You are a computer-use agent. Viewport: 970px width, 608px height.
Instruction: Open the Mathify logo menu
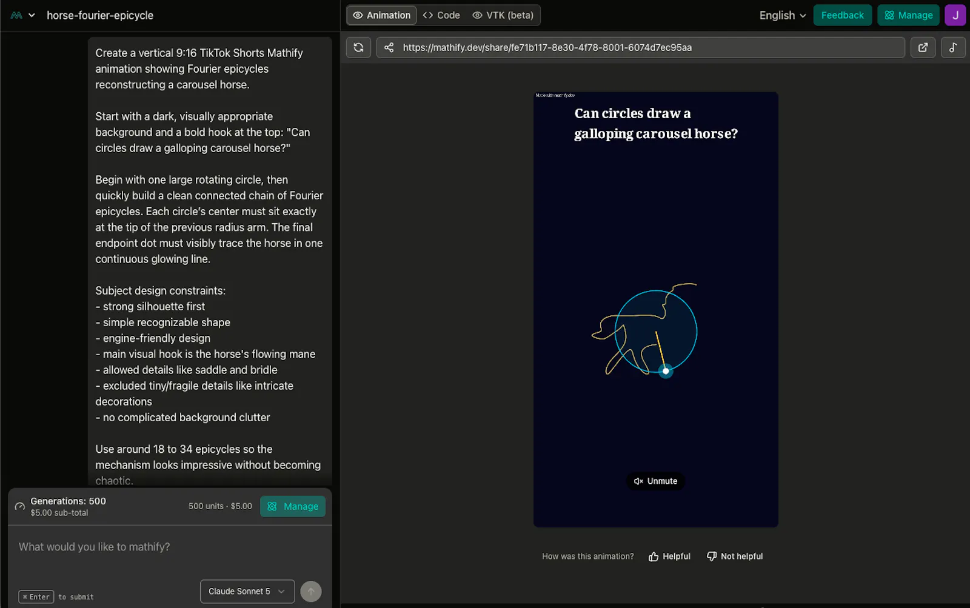[17, 15]
